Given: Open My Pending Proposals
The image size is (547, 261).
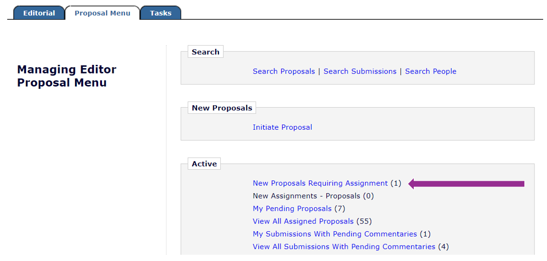Looking at the screenshot, I should (292, 209).
